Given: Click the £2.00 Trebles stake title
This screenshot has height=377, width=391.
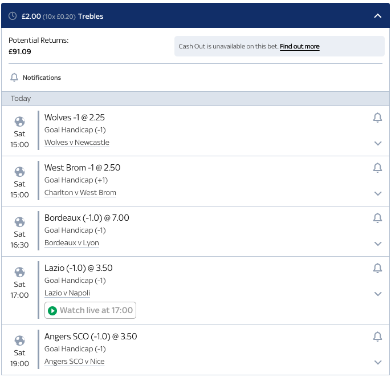Looking at the screenshot, I should click(x=62, y=16).
